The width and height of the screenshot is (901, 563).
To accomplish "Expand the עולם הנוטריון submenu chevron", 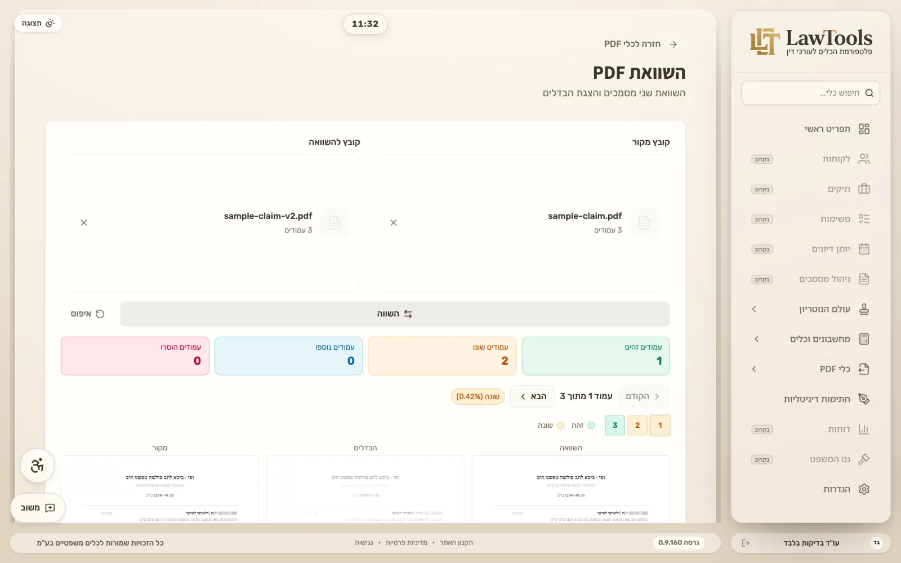I will (x=754, y=309).
